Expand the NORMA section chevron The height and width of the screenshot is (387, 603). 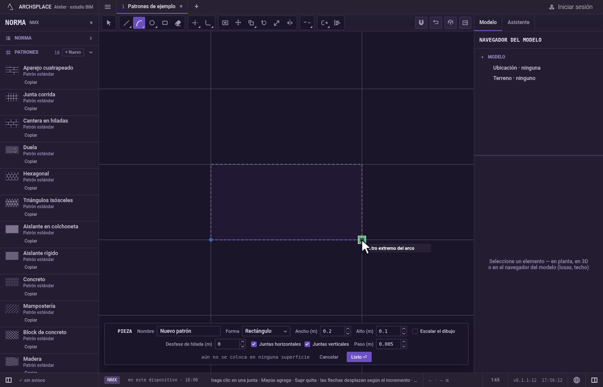[91, 38]
